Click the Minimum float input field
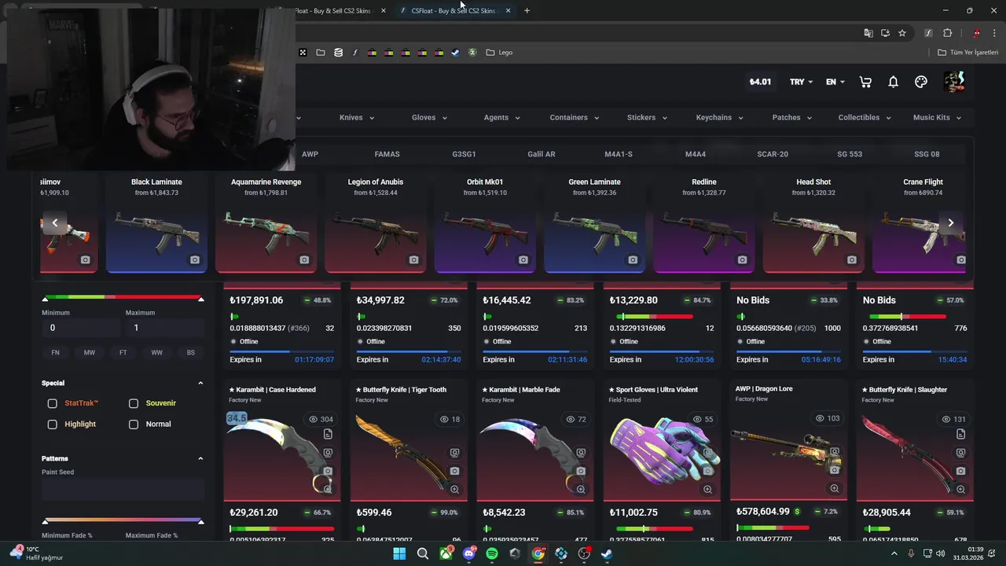Screen dimensions: 1006x566 [x=81, y=328]
